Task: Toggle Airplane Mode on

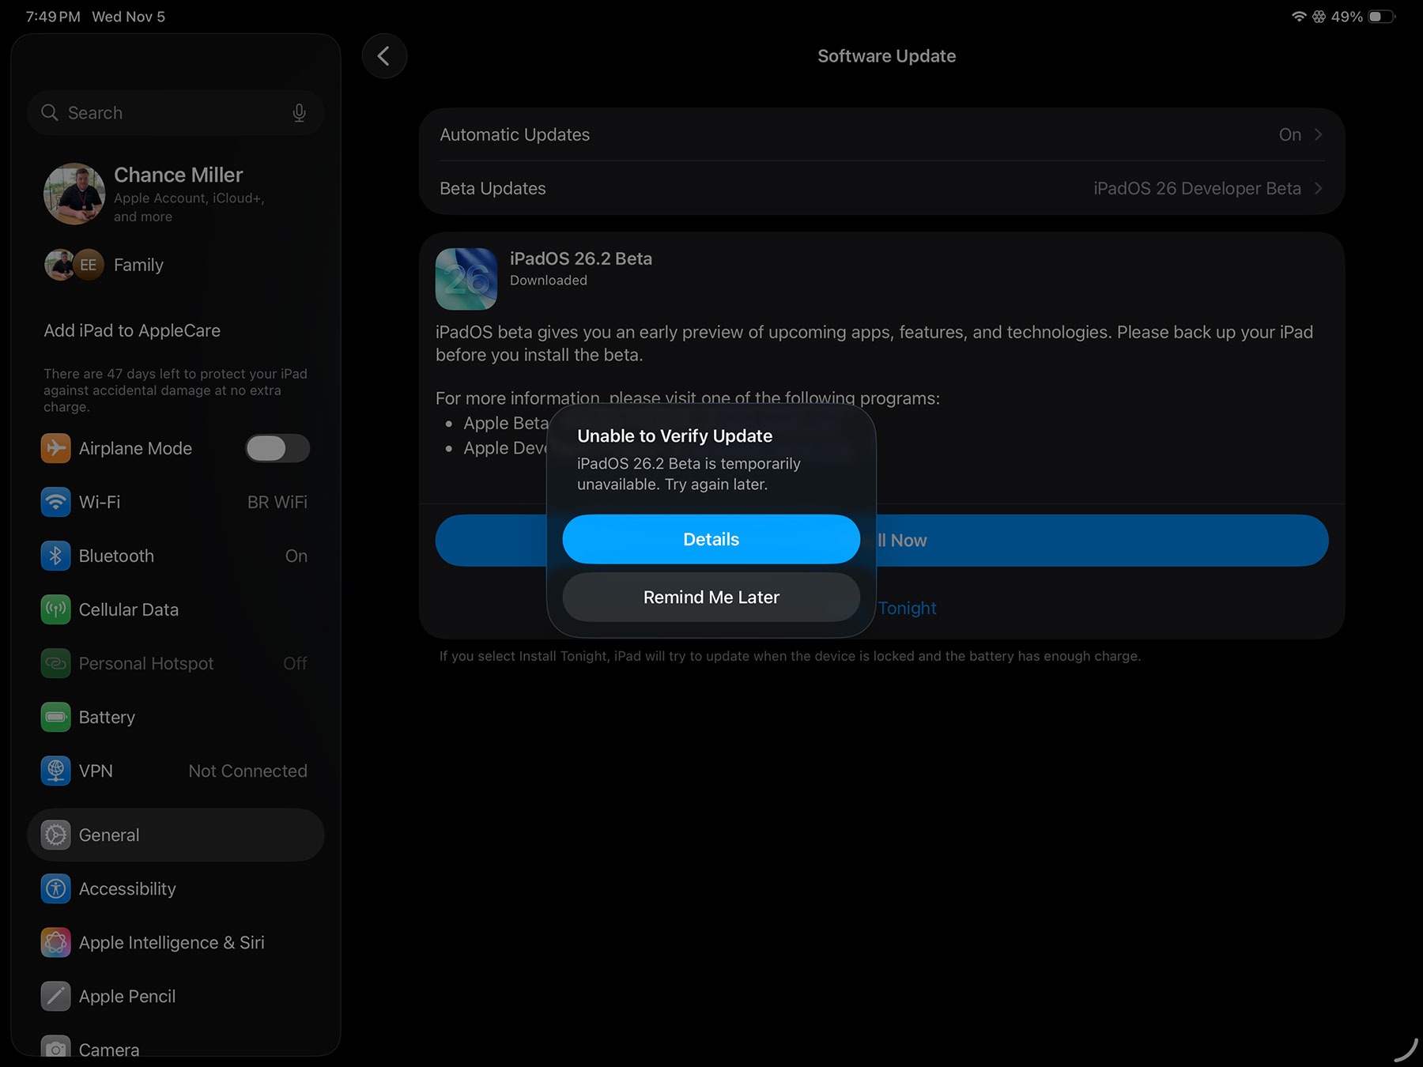Action: click(277, 448)
